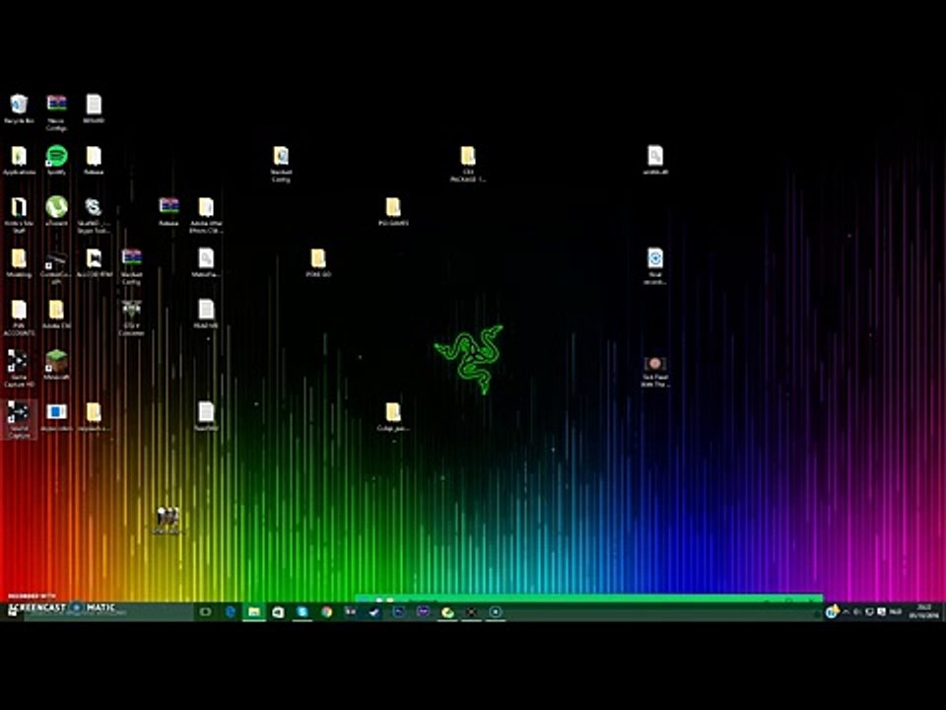Open the Skype-logo desktop shortcut
The width and height of the screenshot is (946, 710).
[x=93, y=215]
